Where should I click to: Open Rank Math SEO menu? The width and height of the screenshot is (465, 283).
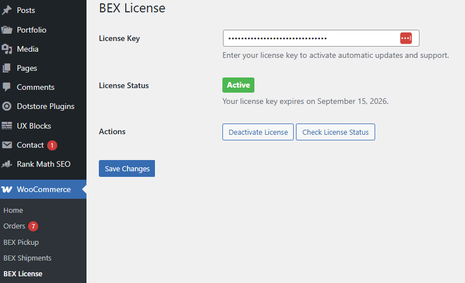[44, 164]
